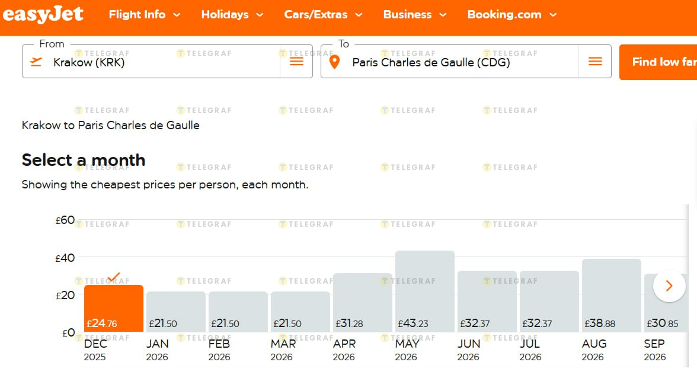
Task: Click the checkmark above the DEC bar
Action: pos(114,277)
